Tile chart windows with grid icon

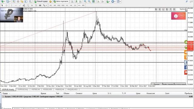pos(93,2)
